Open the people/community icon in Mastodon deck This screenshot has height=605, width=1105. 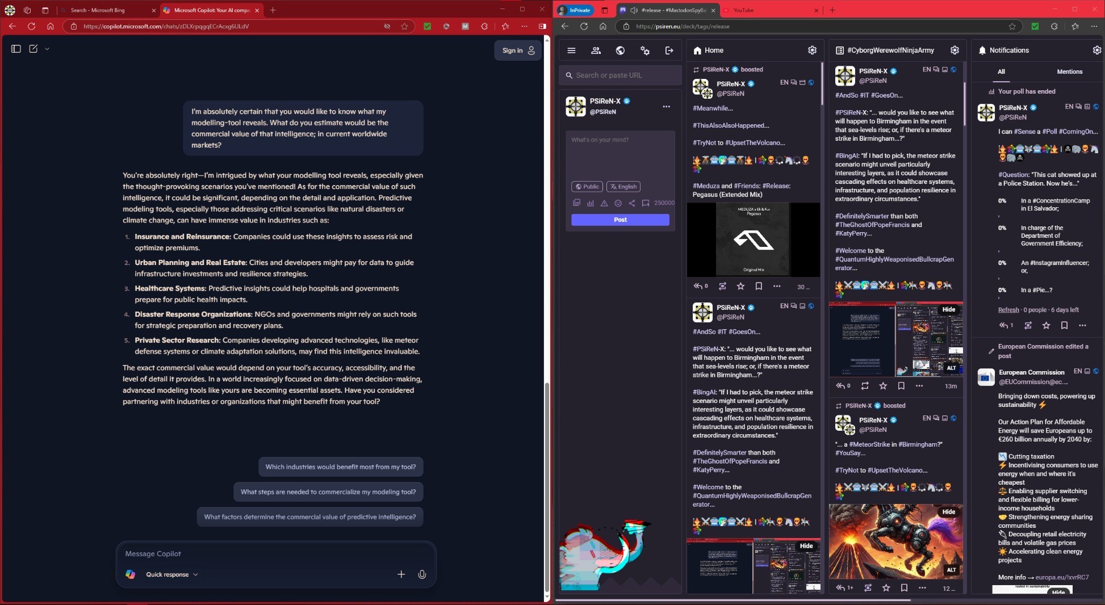click(x=596, y=51)
